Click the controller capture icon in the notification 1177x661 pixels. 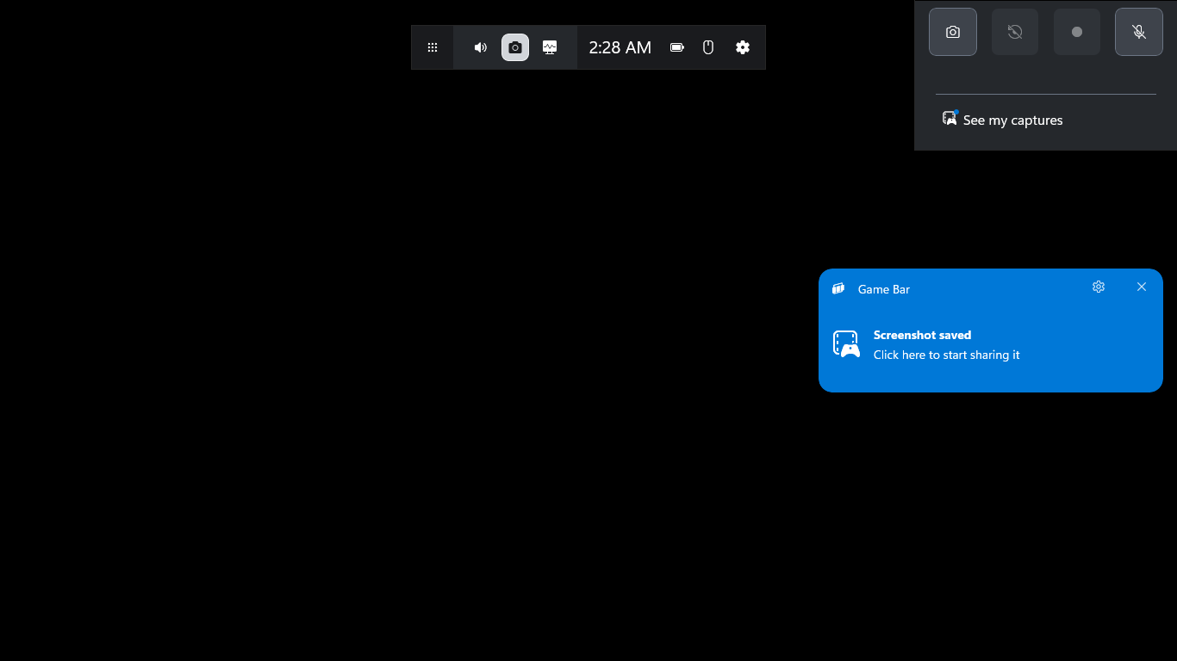tap(846, 344)
